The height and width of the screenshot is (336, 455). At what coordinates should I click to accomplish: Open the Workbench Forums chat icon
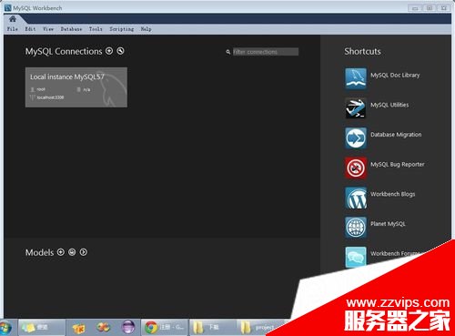click(356, 257)
